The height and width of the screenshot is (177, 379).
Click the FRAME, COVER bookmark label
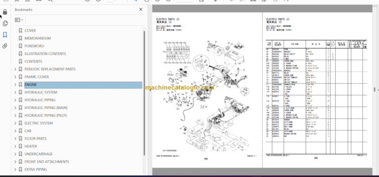click(x=37, y=77)
